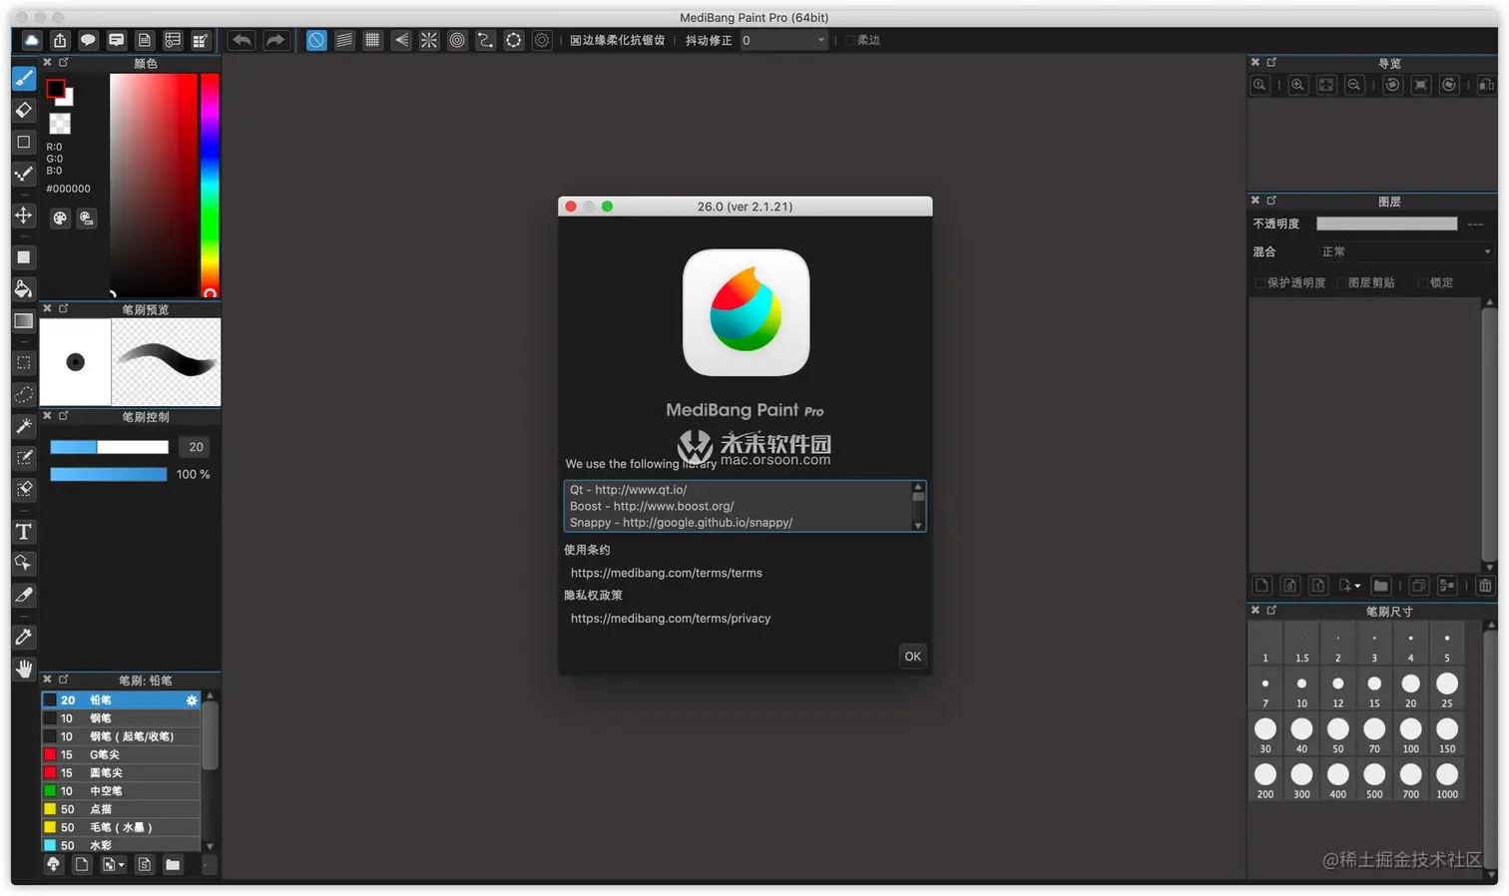Image resolution: width=1509 pixels, height=896 pixels.
Task: Open settings gear of 铅笔 brush
Action: tap(192, 700)
